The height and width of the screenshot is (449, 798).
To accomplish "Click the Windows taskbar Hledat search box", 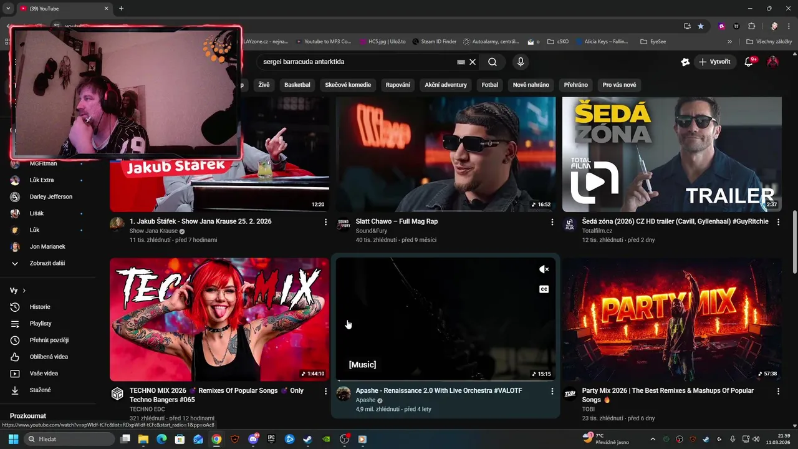I will pos(69,439).
